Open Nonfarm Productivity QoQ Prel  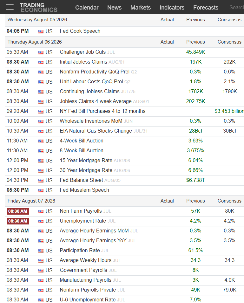[x=95, y=72]
